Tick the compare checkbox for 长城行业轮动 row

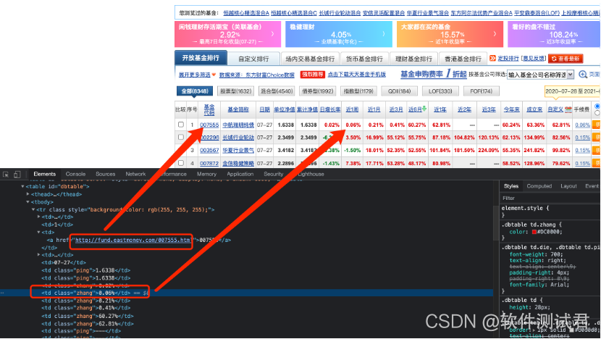(181, 137)
